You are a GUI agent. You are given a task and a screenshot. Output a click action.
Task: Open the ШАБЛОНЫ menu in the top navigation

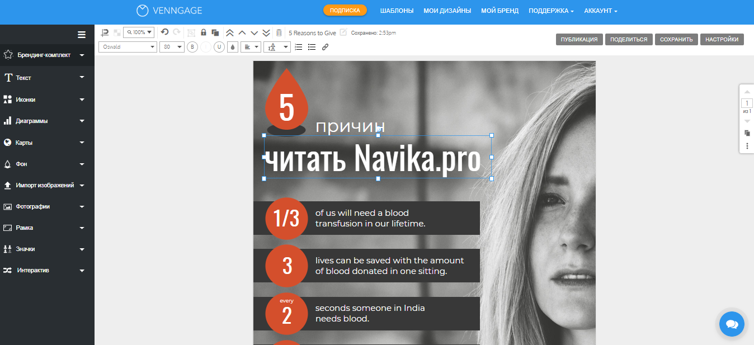coord(397,11)
